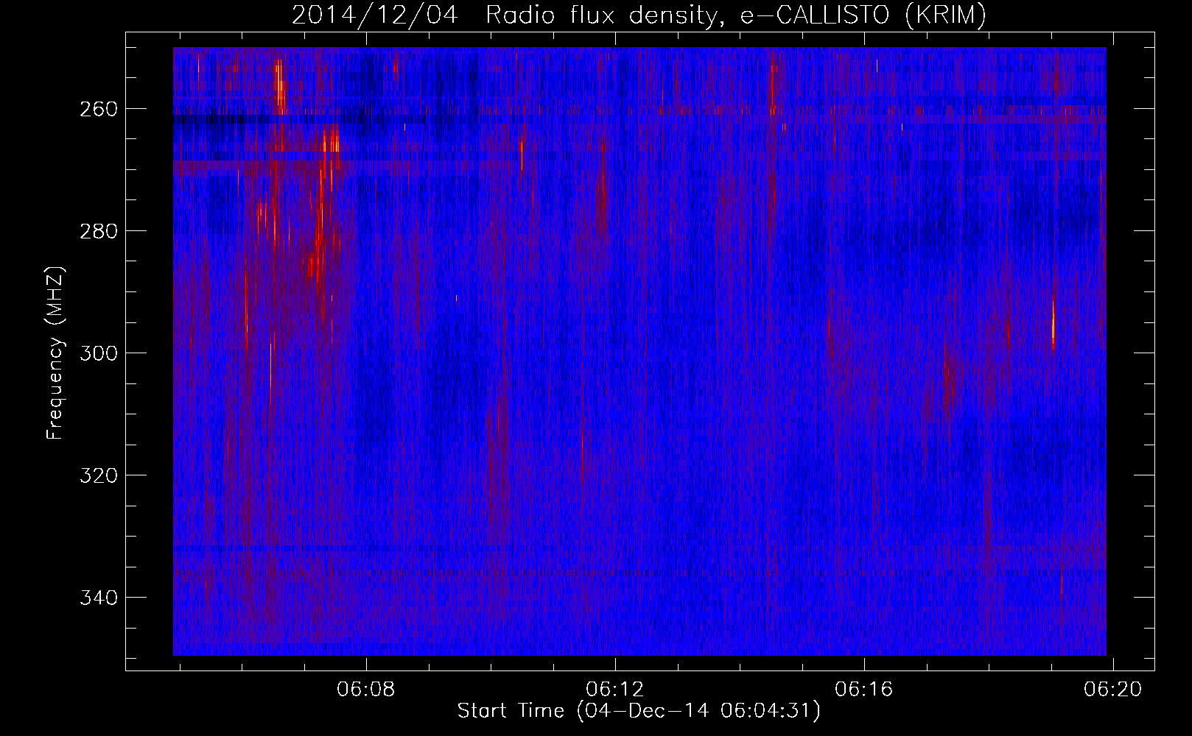Click the 280 frequency tick label
The height and width of the screenshot is (736, 1192).
99,231
